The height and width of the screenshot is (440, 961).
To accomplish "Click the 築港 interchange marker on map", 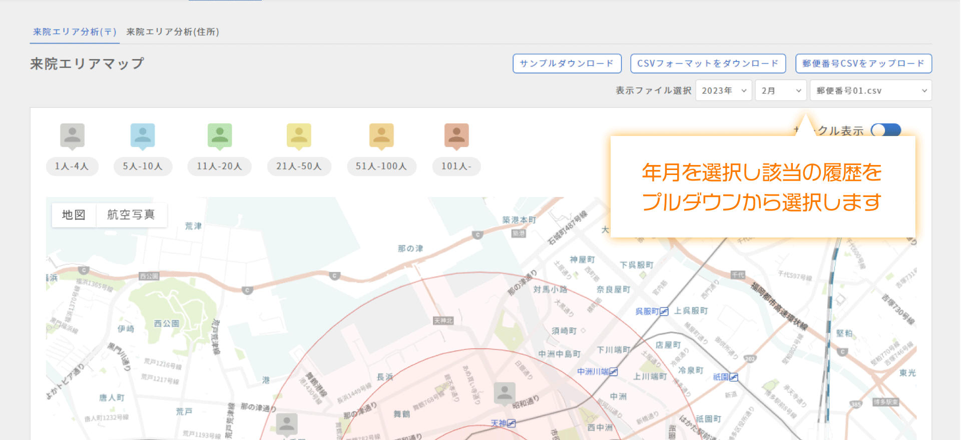I will point(519,233).
